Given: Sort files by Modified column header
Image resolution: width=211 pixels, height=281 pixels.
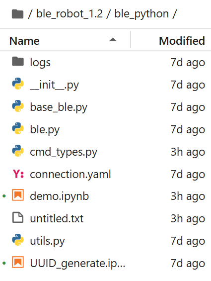Looking at the screenshot, I should coord(182,41).
